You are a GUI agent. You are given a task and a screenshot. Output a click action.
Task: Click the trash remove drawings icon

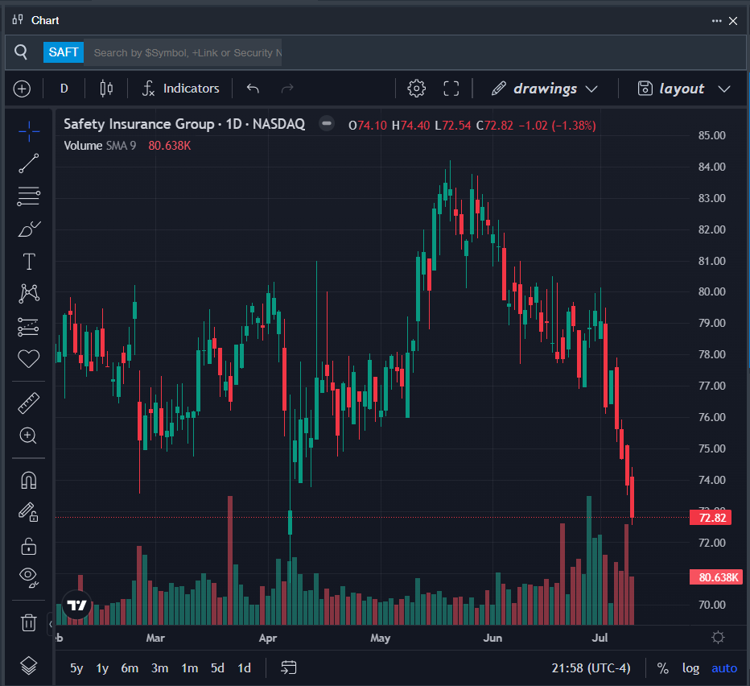click(x=29, y=622)
